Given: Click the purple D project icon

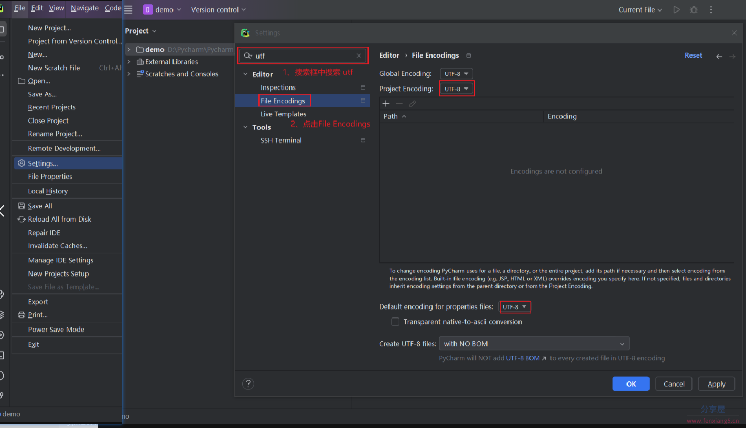Looking at the screenshot, I should tap(148, 9).
